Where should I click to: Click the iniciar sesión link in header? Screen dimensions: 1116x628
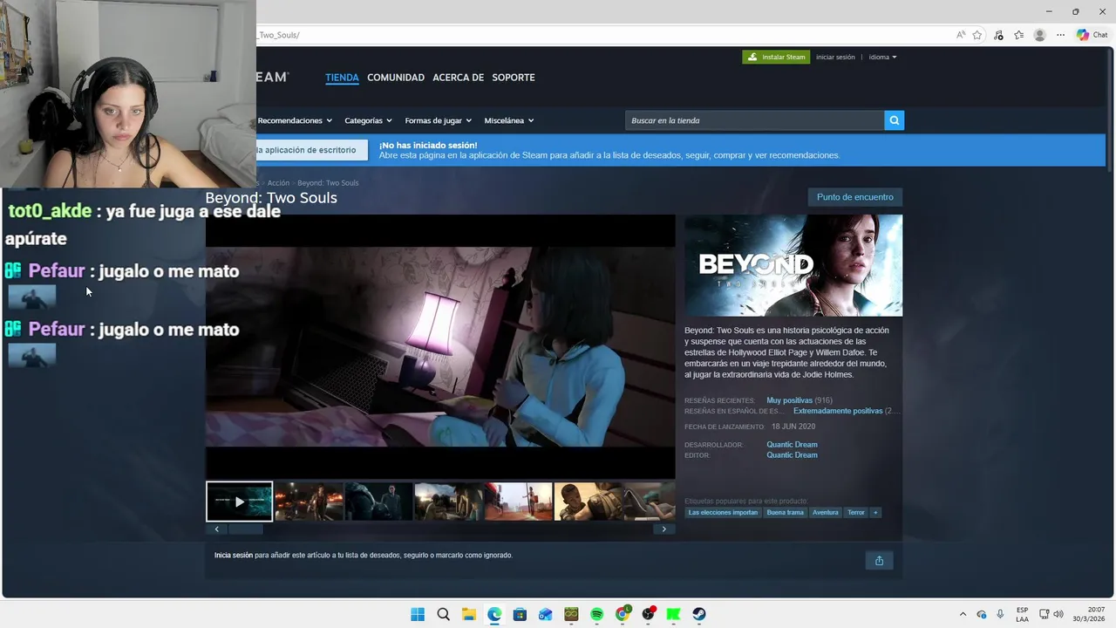835,57
